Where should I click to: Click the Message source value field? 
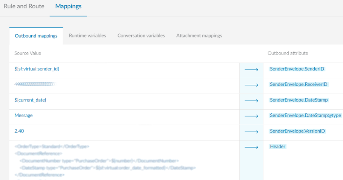(x=23, y=116)
